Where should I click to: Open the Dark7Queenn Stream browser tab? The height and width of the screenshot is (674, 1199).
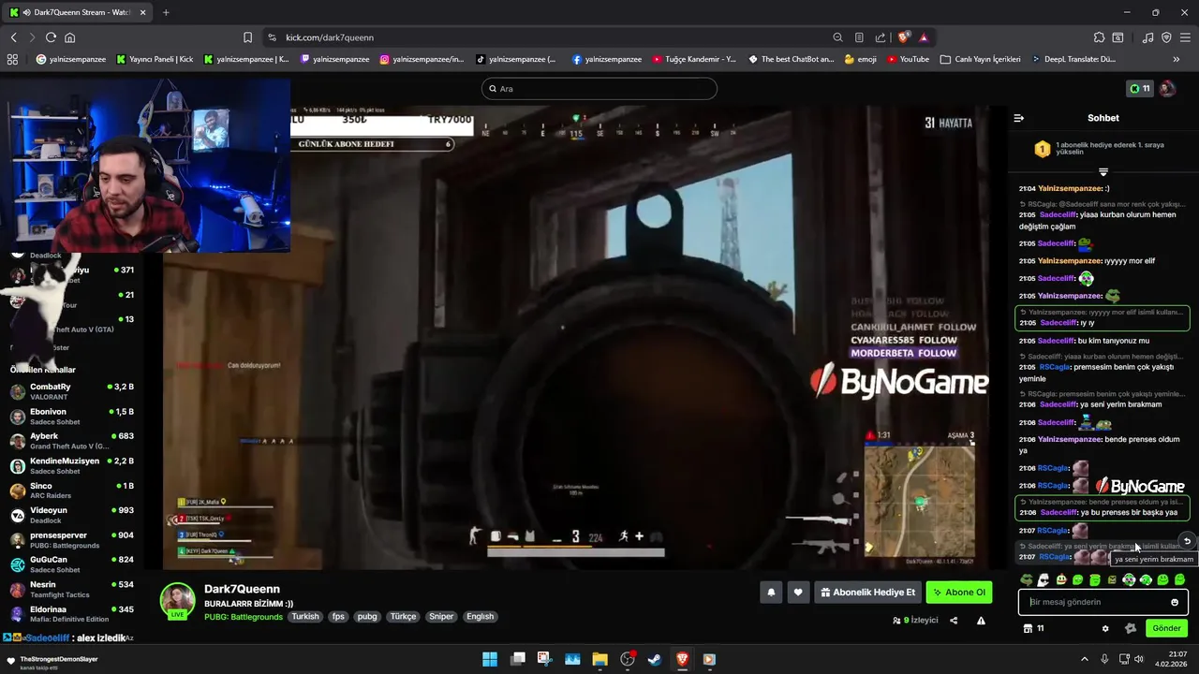(x=79, y=12)
